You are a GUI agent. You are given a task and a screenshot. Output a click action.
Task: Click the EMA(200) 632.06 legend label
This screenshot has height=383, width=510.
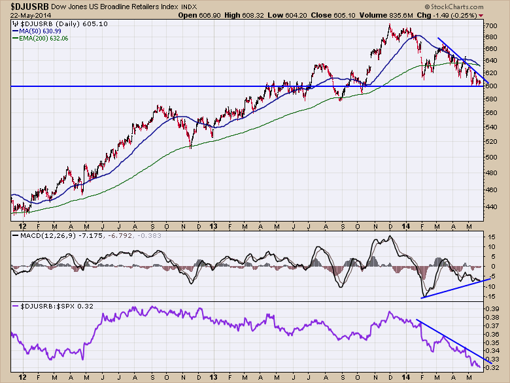coord(44,39)
